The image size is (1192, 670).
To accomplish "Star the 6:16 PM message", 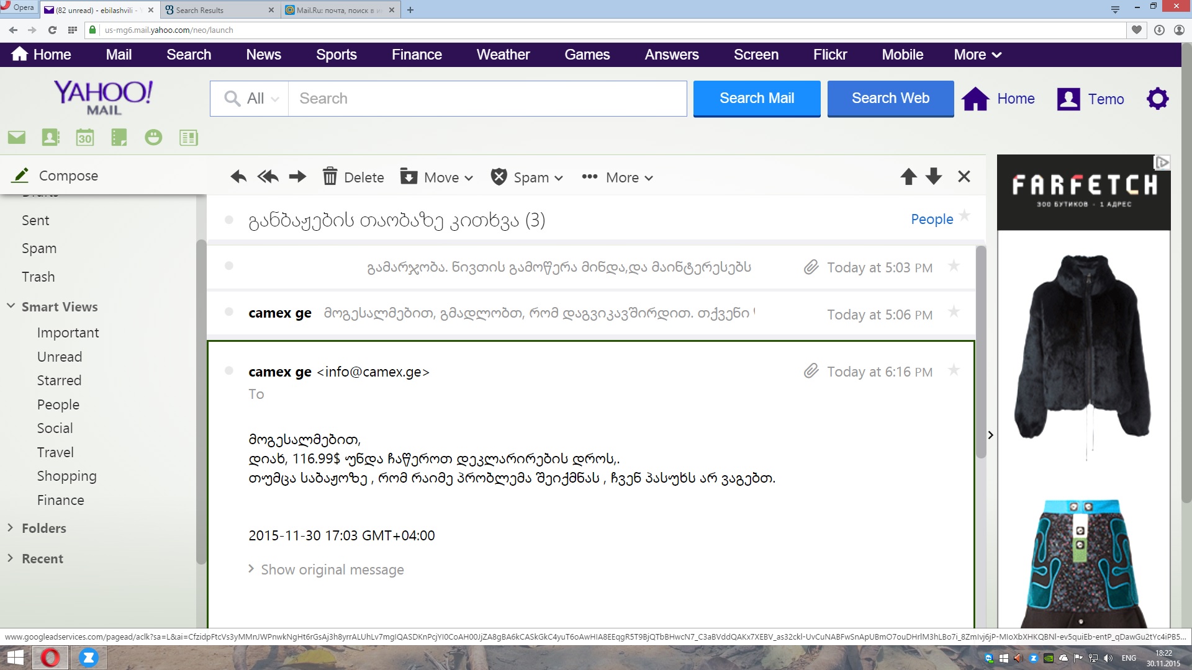I will tap(954, 370).
